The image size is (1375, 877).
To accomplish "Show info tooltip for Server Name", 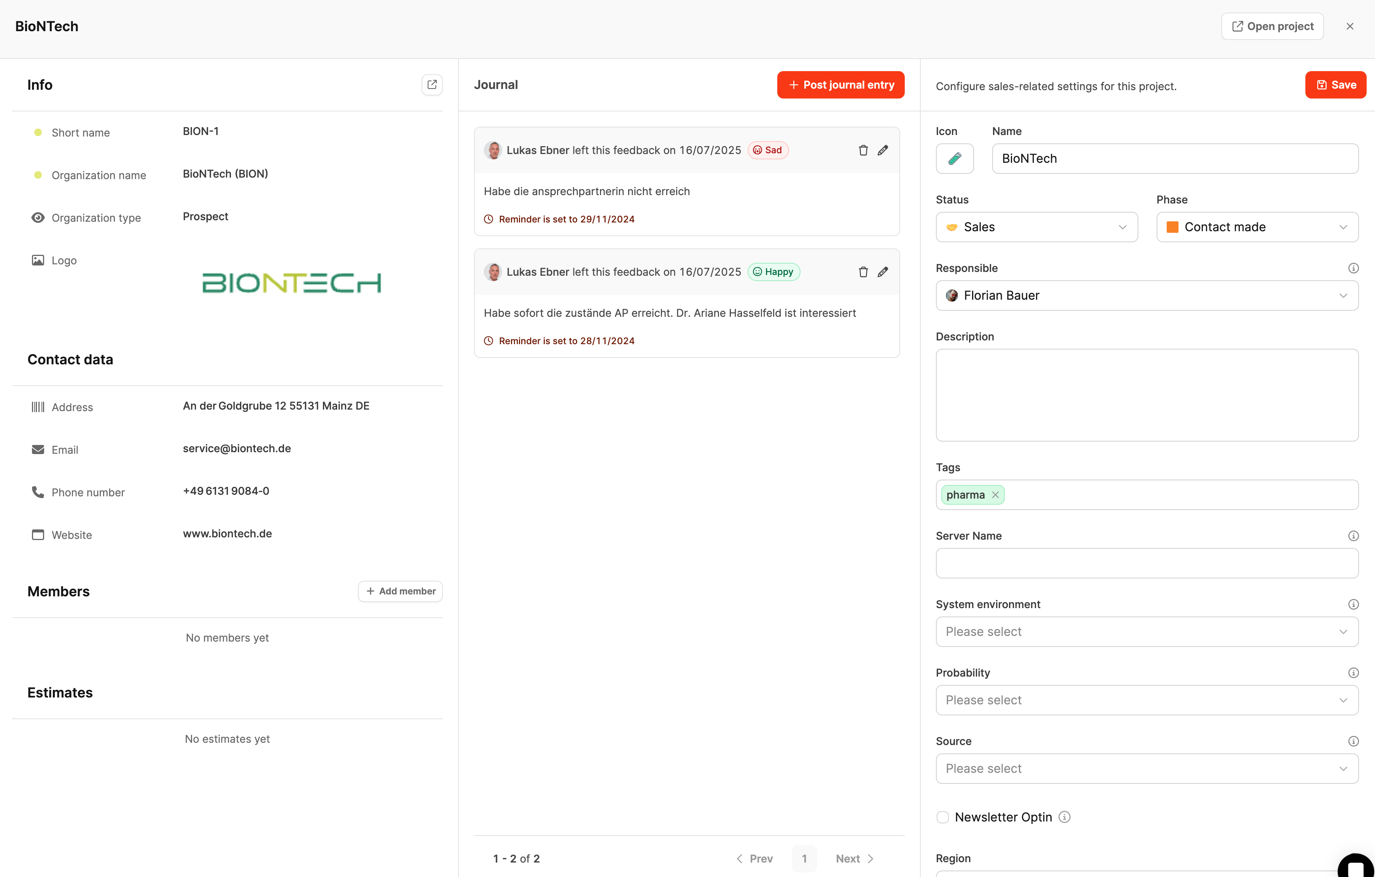I will click(x=1353, y=535).
